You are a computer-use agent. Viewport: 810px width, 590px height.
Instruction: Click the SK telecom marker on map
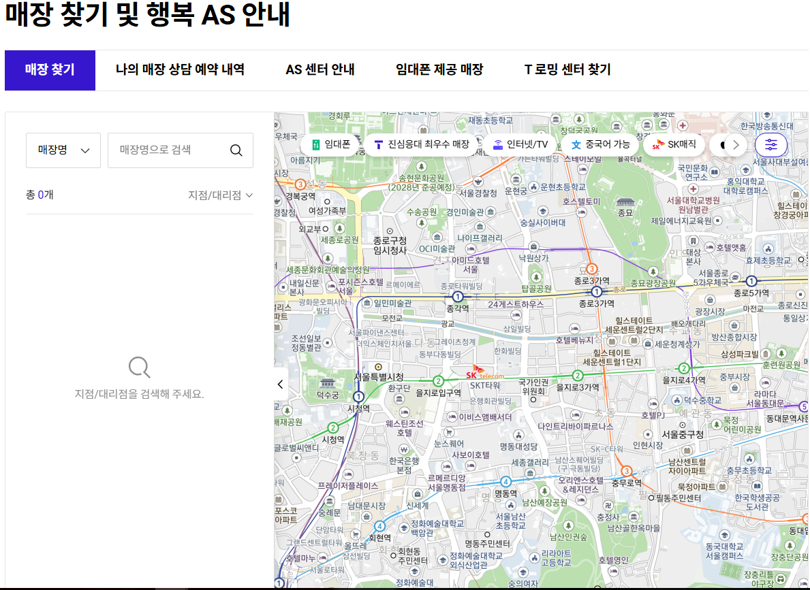[x=484, y=373]
